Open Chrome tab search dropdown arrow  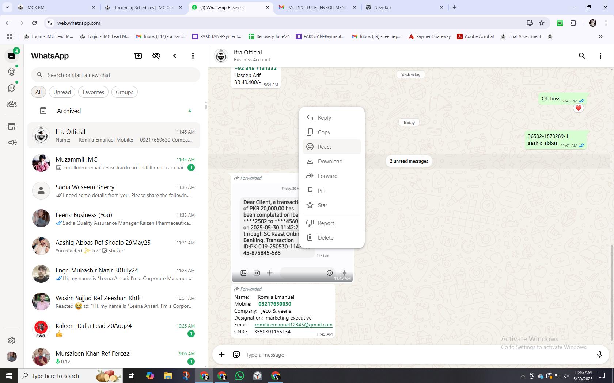pyautogui.click(x=7, y=7)
